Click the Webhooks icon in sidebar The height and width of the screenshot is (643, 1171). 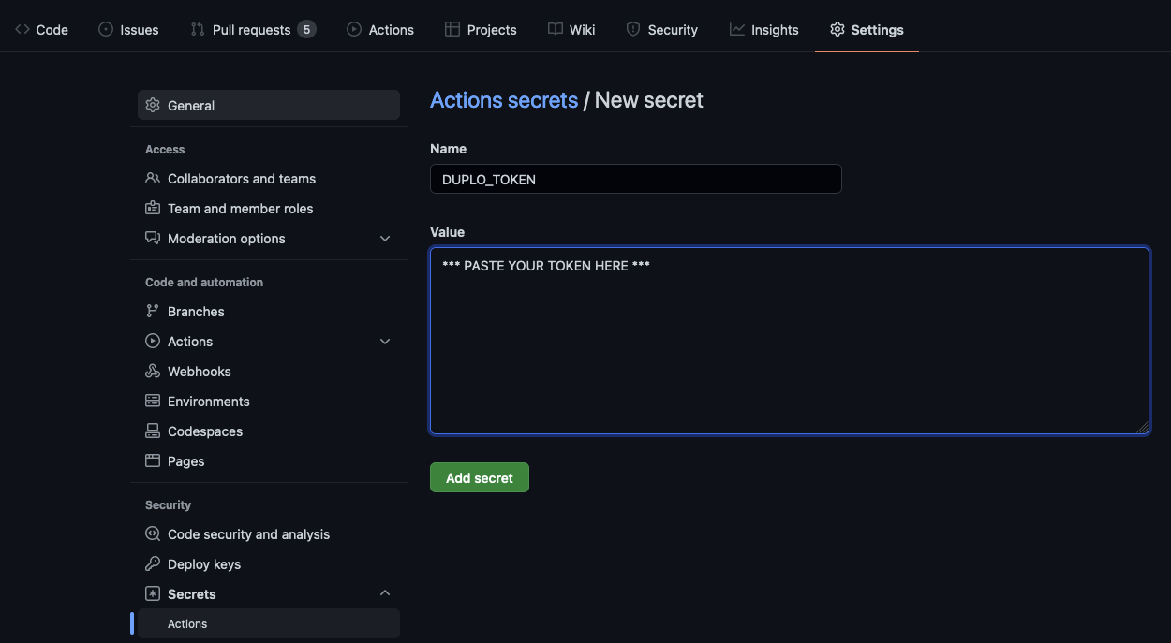[x=153, y=372]
